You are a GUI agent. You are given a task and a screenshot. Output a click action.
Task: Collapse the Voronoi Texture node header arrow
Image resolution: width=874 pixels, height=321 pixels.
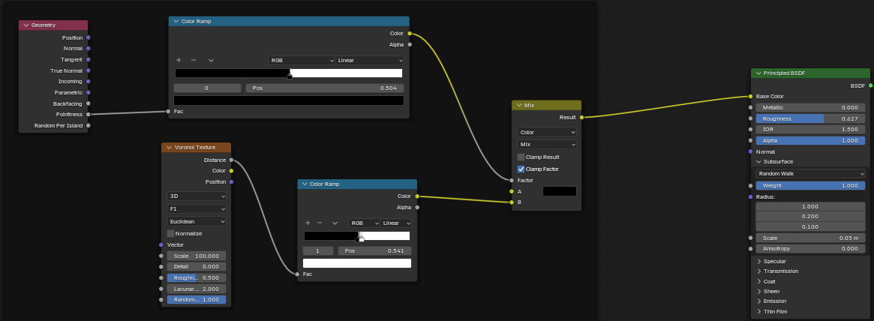pos(169,148)
